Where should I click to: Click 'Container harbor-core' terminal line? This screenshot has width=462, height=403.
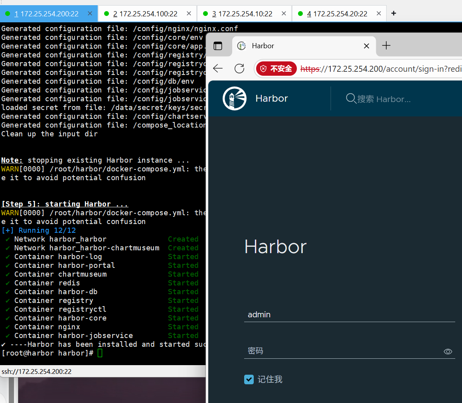pos(60,318)
